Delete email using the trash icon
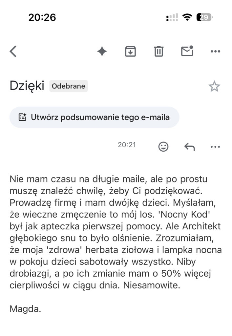Viewport: 232px width, 336px height. click(158, 52)
